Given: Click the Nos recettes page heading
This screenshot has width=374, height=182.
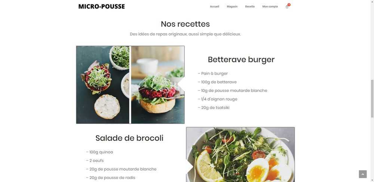Looking at the screenshot, I should (186, 24).
